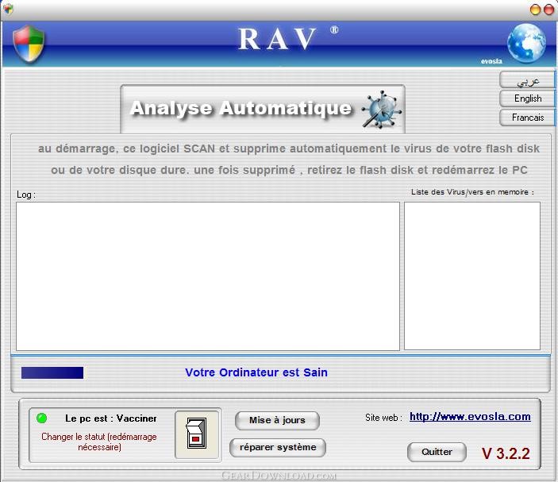Click the 'Site web :' label
The image size is (558, 482).
click(383, 418)
